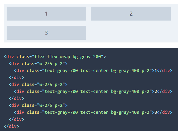Click the second w-2/5 p-2 code line

(x=38, y=85)
